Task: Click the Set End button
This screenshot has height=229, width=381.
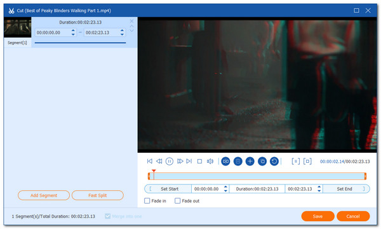Action: (x=346, y=189)
